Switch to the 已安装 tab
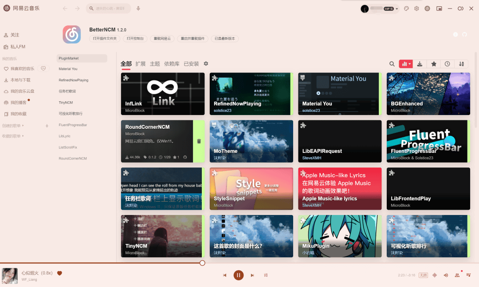The height and width of the screenshot is (287, 479). point(191,64)
